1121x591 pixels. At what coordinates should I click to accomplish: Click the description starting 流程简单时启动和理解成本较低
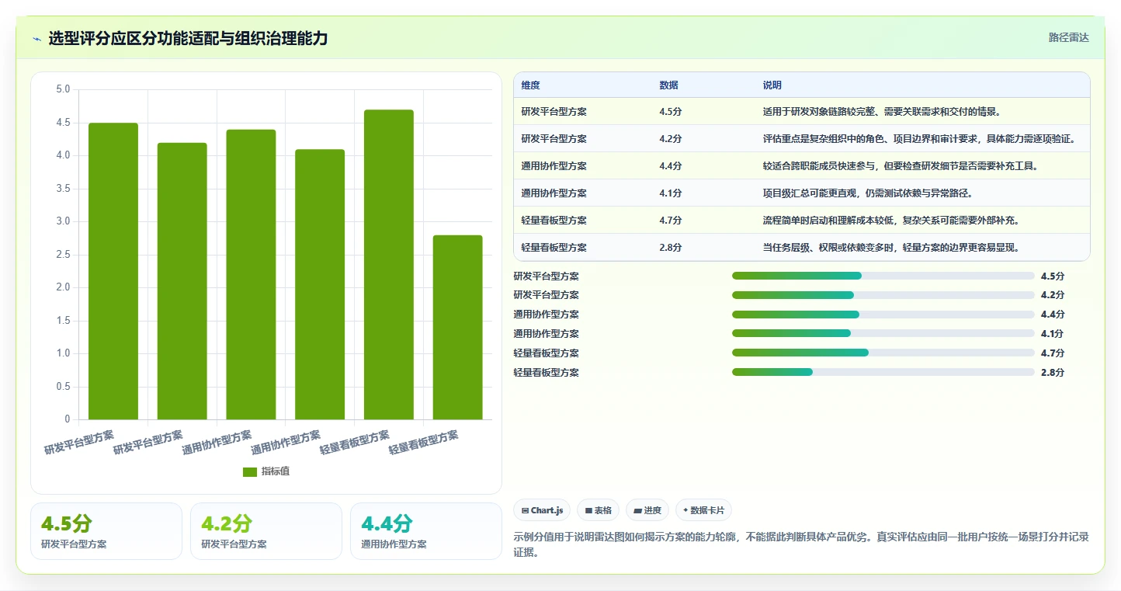[890, 221]
